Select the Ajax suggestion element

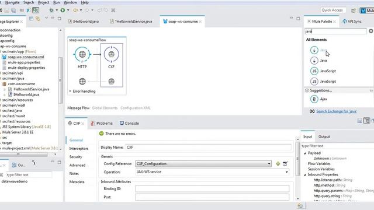coord(318,99)
